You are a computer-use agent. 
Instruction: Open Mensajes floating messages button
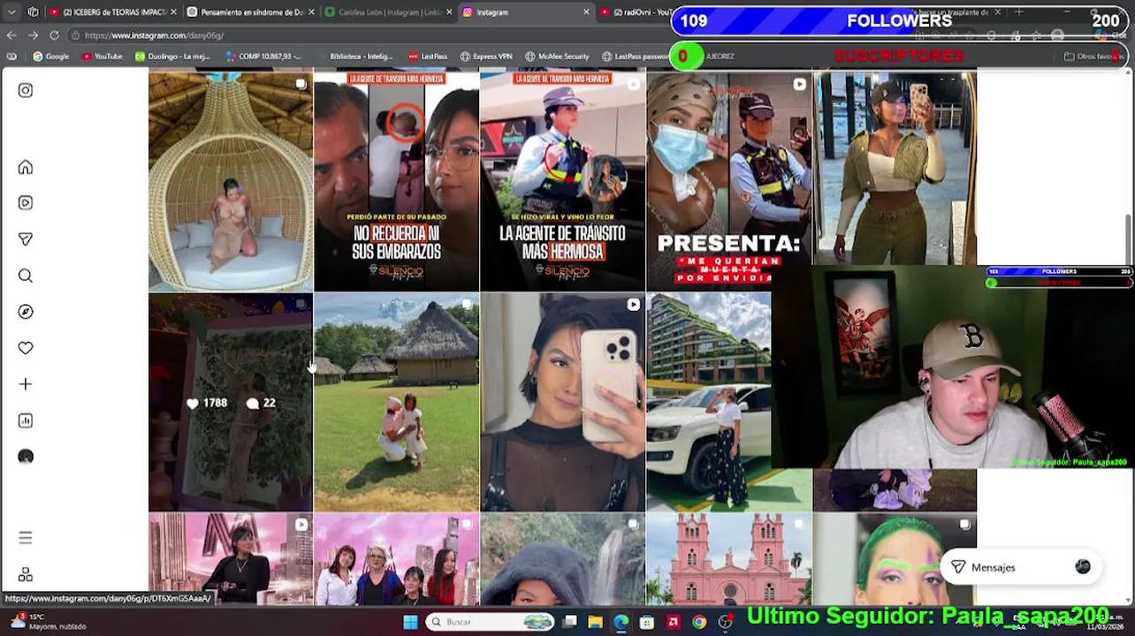(1021, 567)
